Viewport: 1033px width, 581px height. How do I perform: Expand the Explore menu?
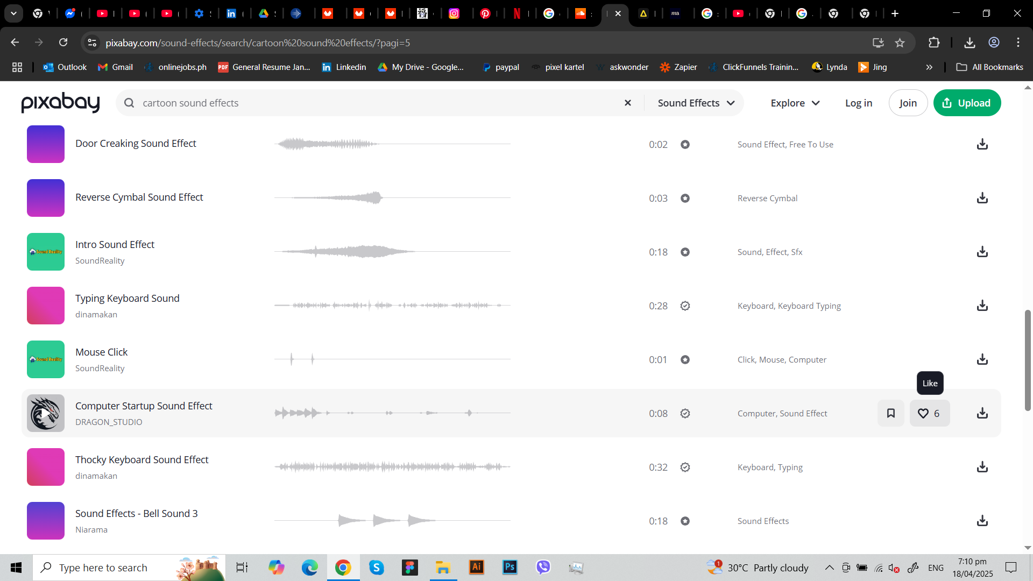click(795, 103)
